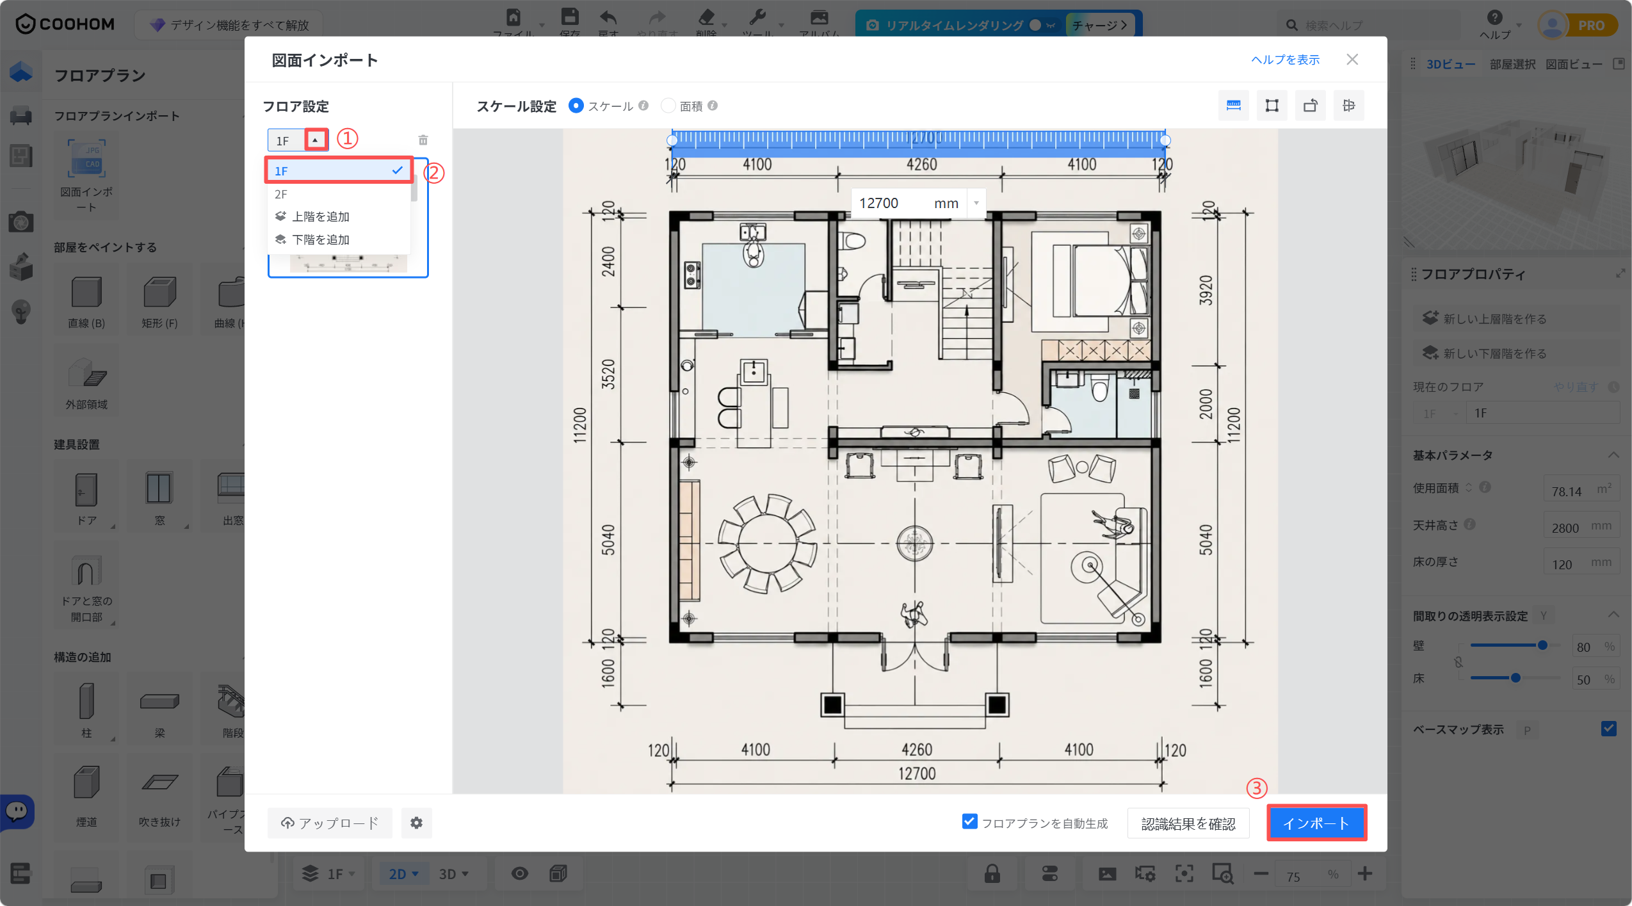Click 新しい上層階を作る button
Viewport: 1632px width, 906px height.
[1516, 318]
